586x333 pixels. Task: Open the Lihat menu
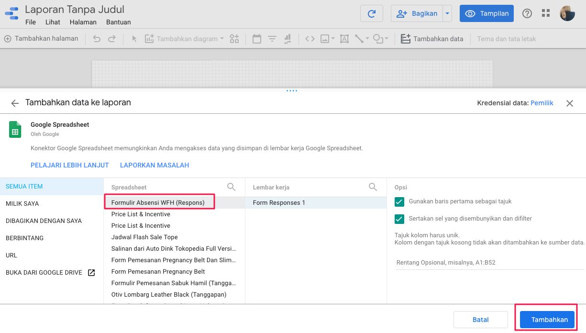tap(53, 22)
